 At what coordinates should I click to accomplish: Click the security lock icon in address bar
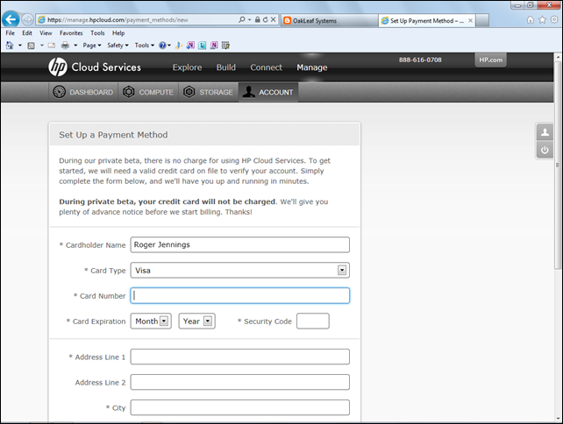pyautogui.click(x=258, y=20)
